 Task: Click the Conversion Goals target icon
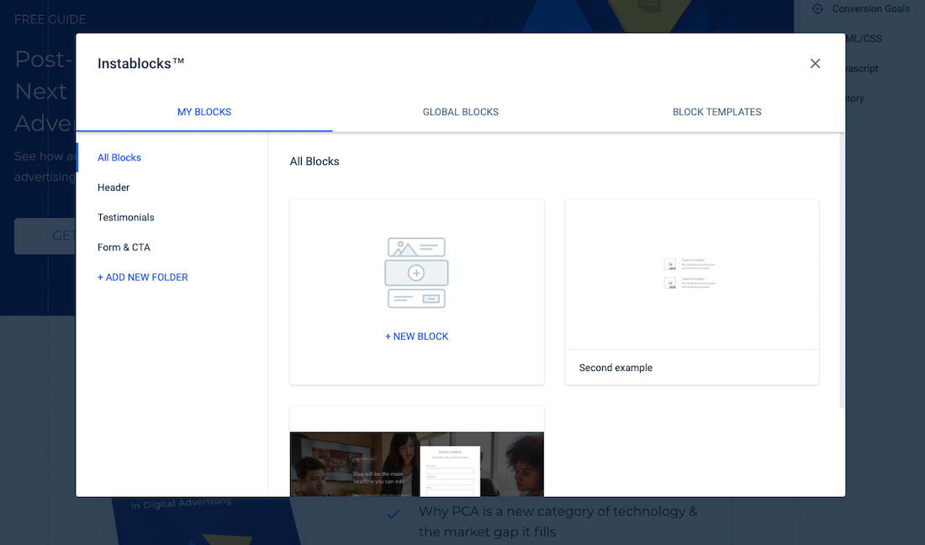817,8
